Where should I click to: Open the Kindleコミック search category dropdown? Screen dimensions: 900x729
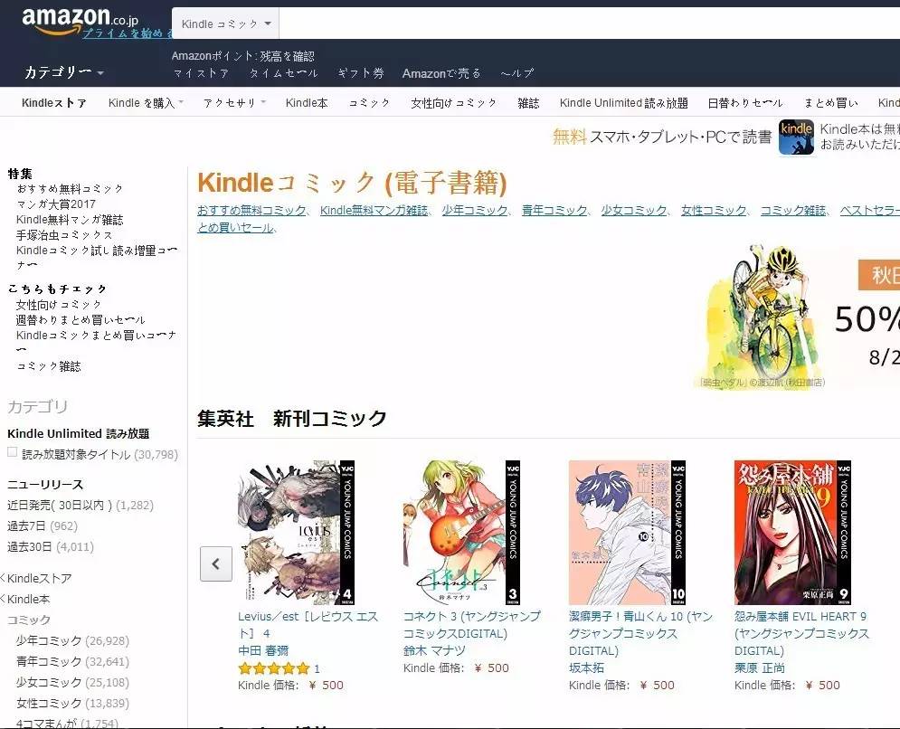pos(225,24)
